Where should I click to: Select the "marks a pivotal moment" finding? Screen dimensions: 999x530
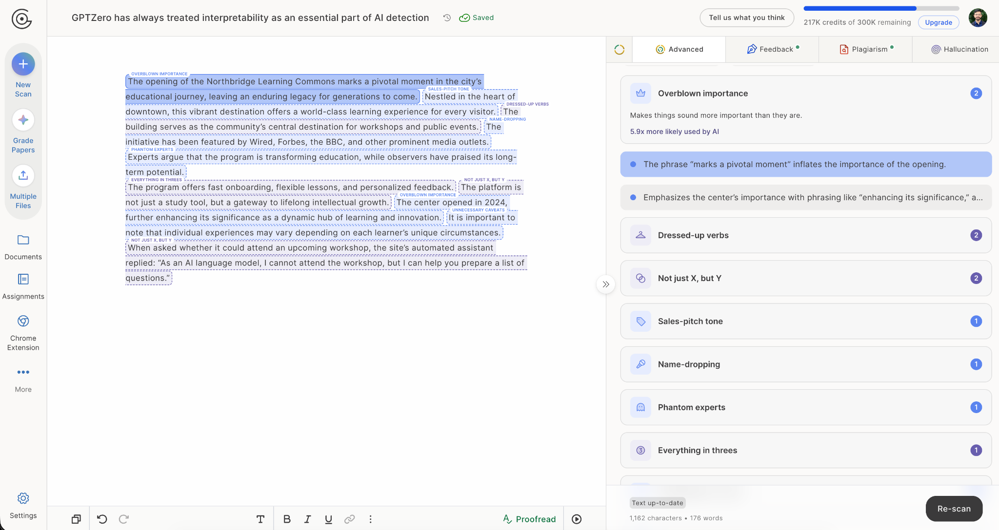click(x=806, y=164)
